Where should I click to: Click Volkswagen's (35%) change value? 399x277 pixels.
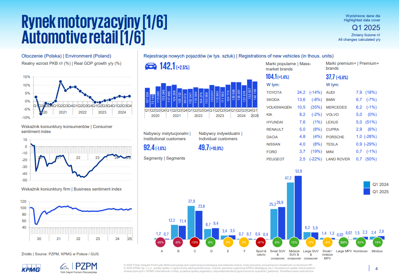pos(316,107)
